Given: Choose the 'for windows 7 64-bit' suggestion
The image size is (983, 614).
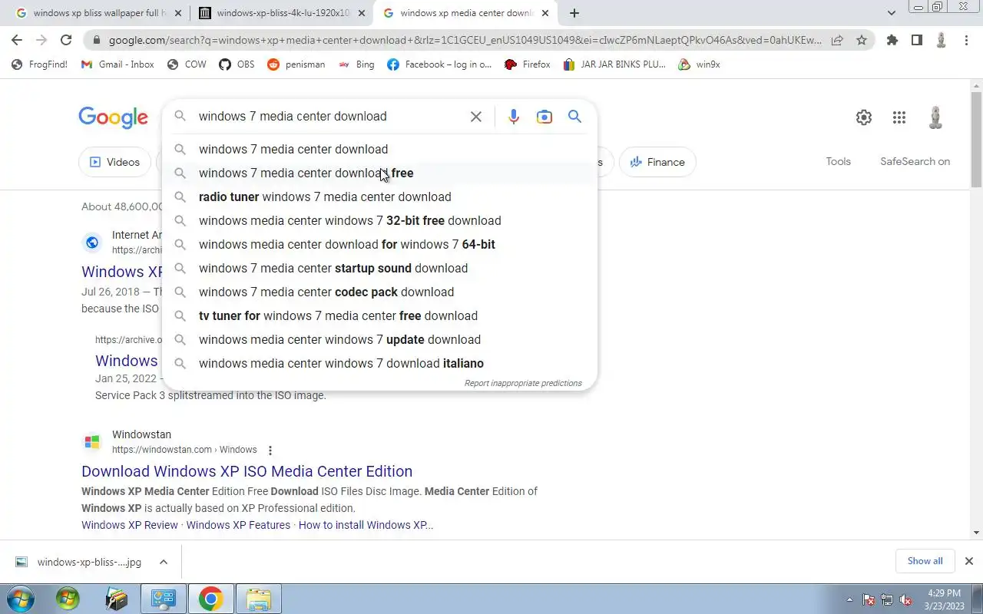Looking at the screenshot, I should point(379,244).
